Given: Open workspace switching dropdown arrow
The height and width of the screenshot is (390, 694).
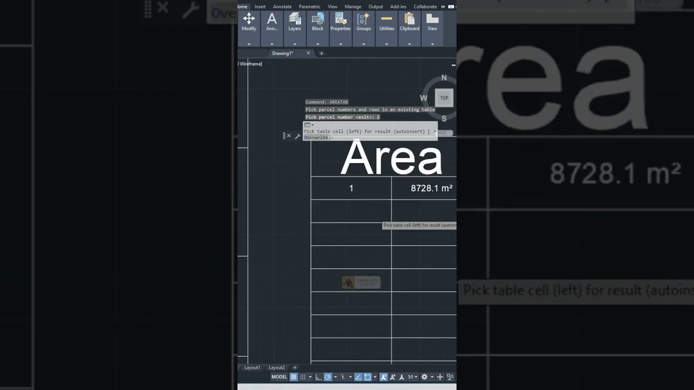Looking at the screenshot, I should (x=432, y=377).
